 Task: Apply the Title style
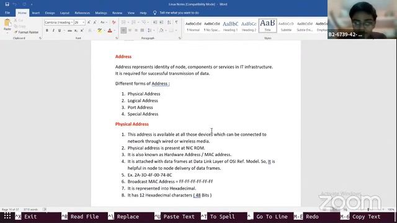267,25
